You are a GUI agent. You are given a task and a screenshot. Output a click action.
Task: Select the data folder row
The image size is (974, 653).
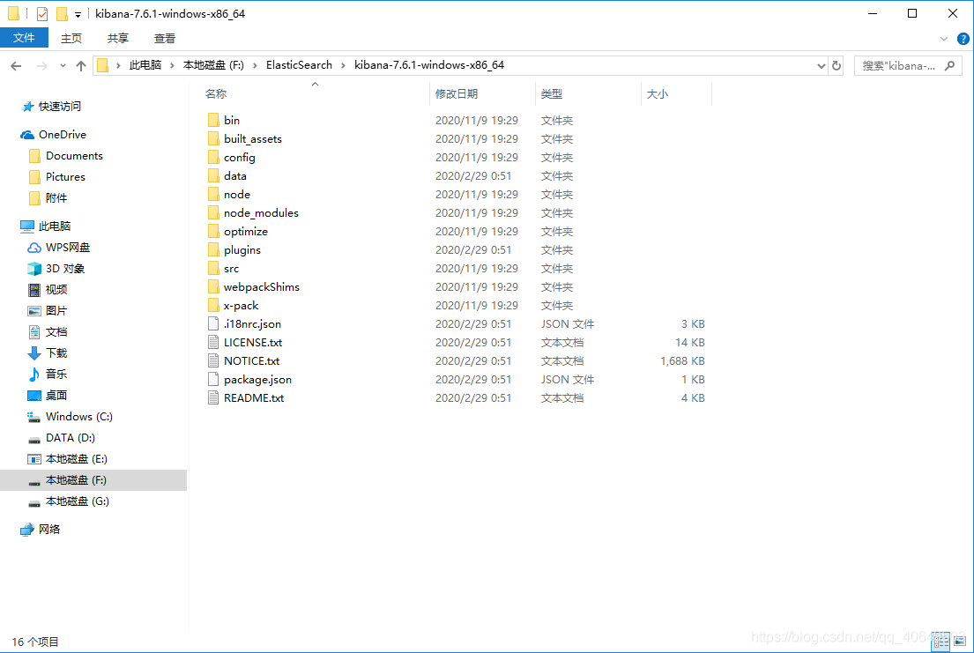pos(458,176)
